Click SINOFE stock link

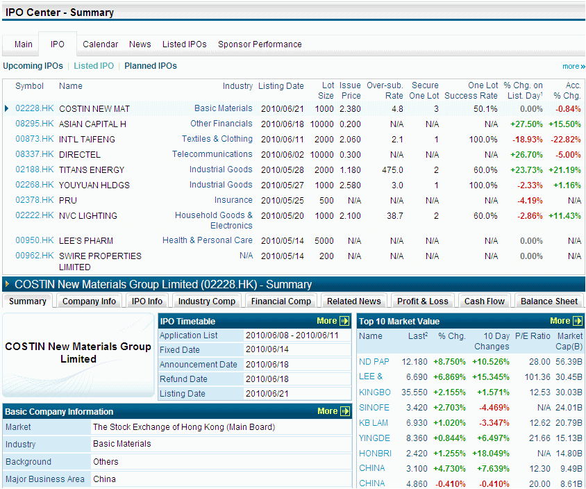(x=374, y=408)
